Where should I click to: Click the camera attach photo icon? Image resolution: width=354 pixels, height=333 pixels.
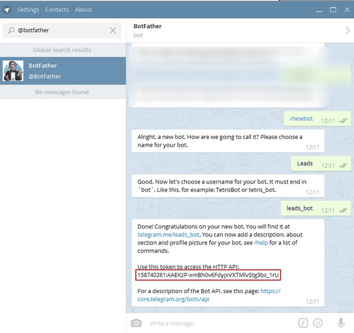137,322
